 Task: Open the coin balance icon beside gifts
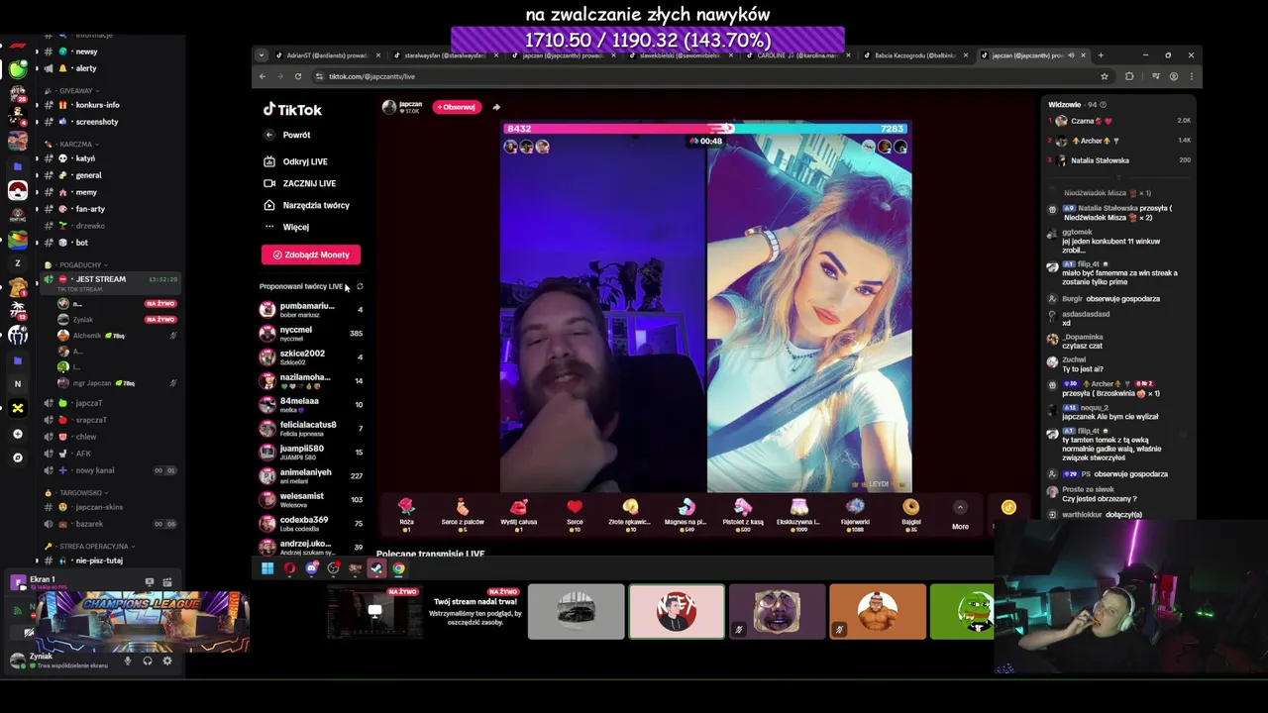point(1008,507)
